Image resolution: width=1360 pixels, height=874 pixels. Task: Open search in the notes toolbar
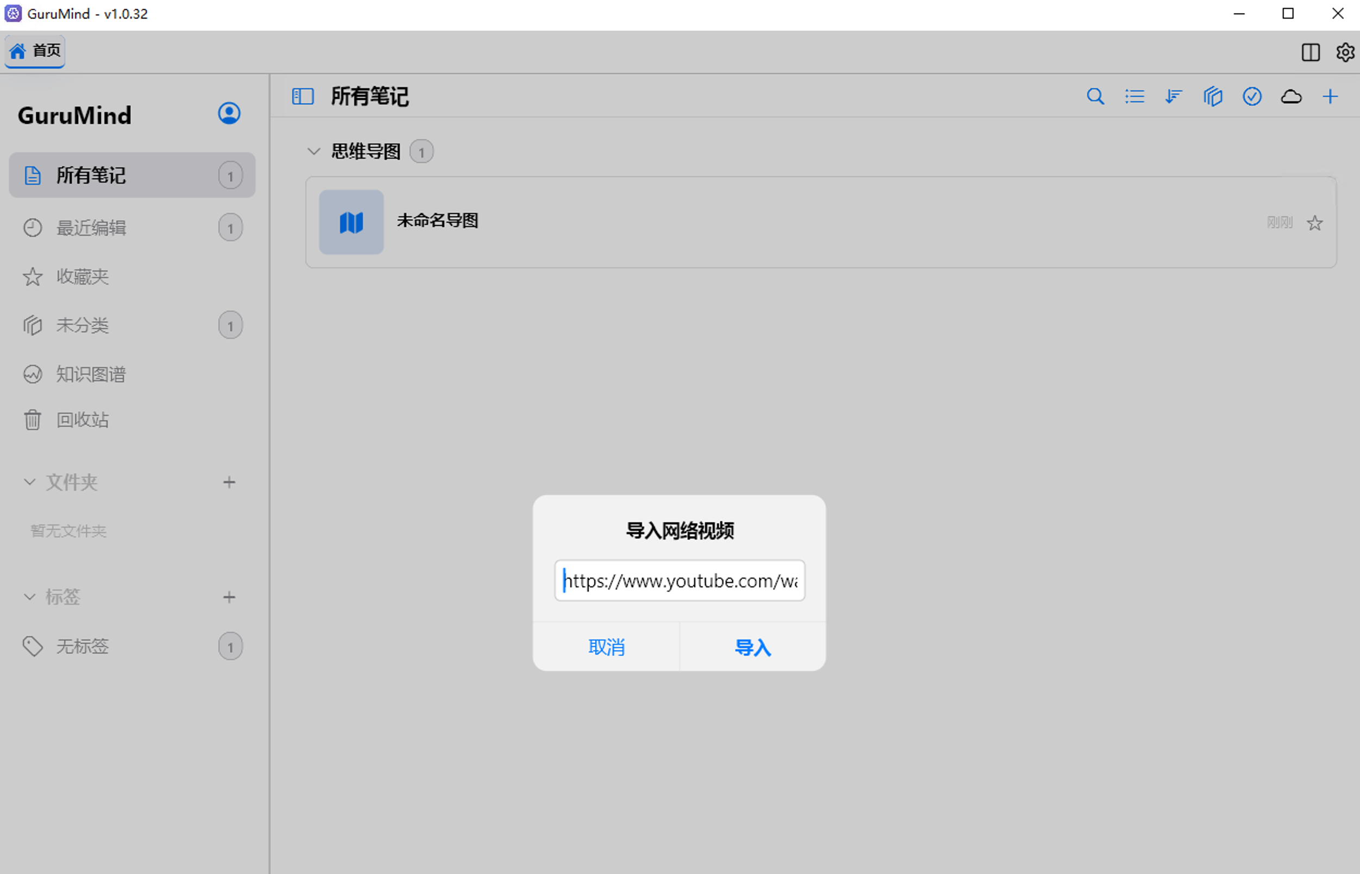1095,97
